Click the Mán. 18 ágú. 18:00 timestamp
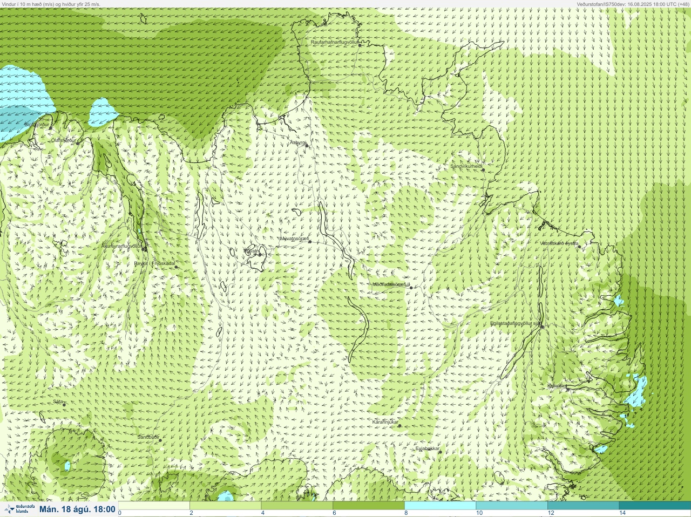The image size is (691, 517). click(77, 509)
